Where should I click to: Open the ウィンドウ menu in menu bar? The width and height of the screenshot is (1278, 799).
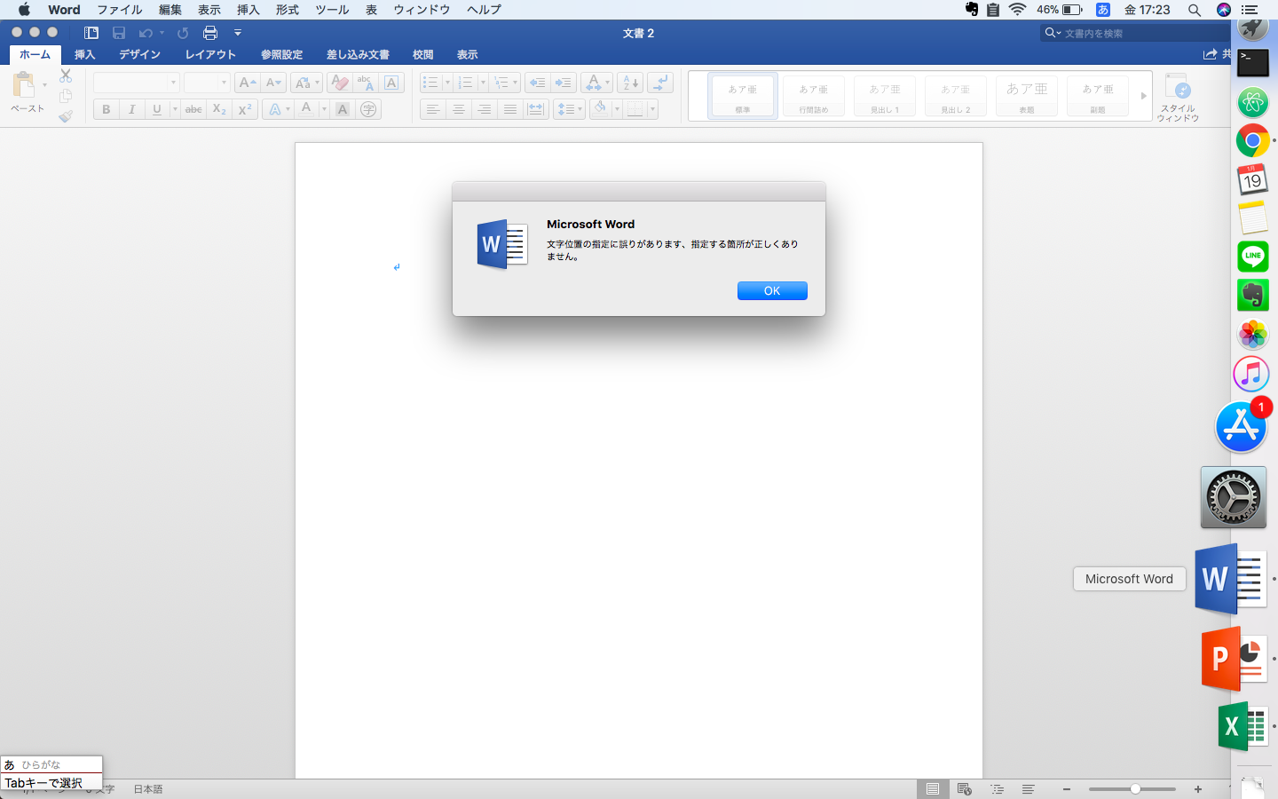[x=421, y=10]
